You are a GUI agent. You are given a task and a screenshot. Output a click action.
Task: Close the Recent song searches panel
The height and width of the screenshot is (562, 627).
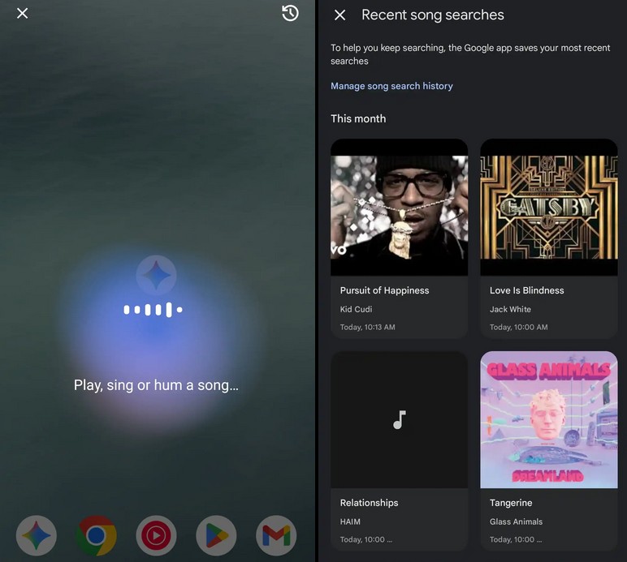tap(339, 15)
